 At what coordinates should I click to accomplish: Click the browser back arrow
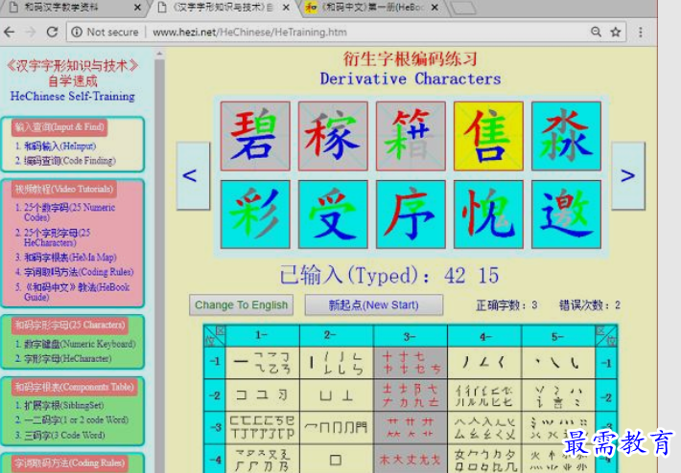(x=10, y=32)
